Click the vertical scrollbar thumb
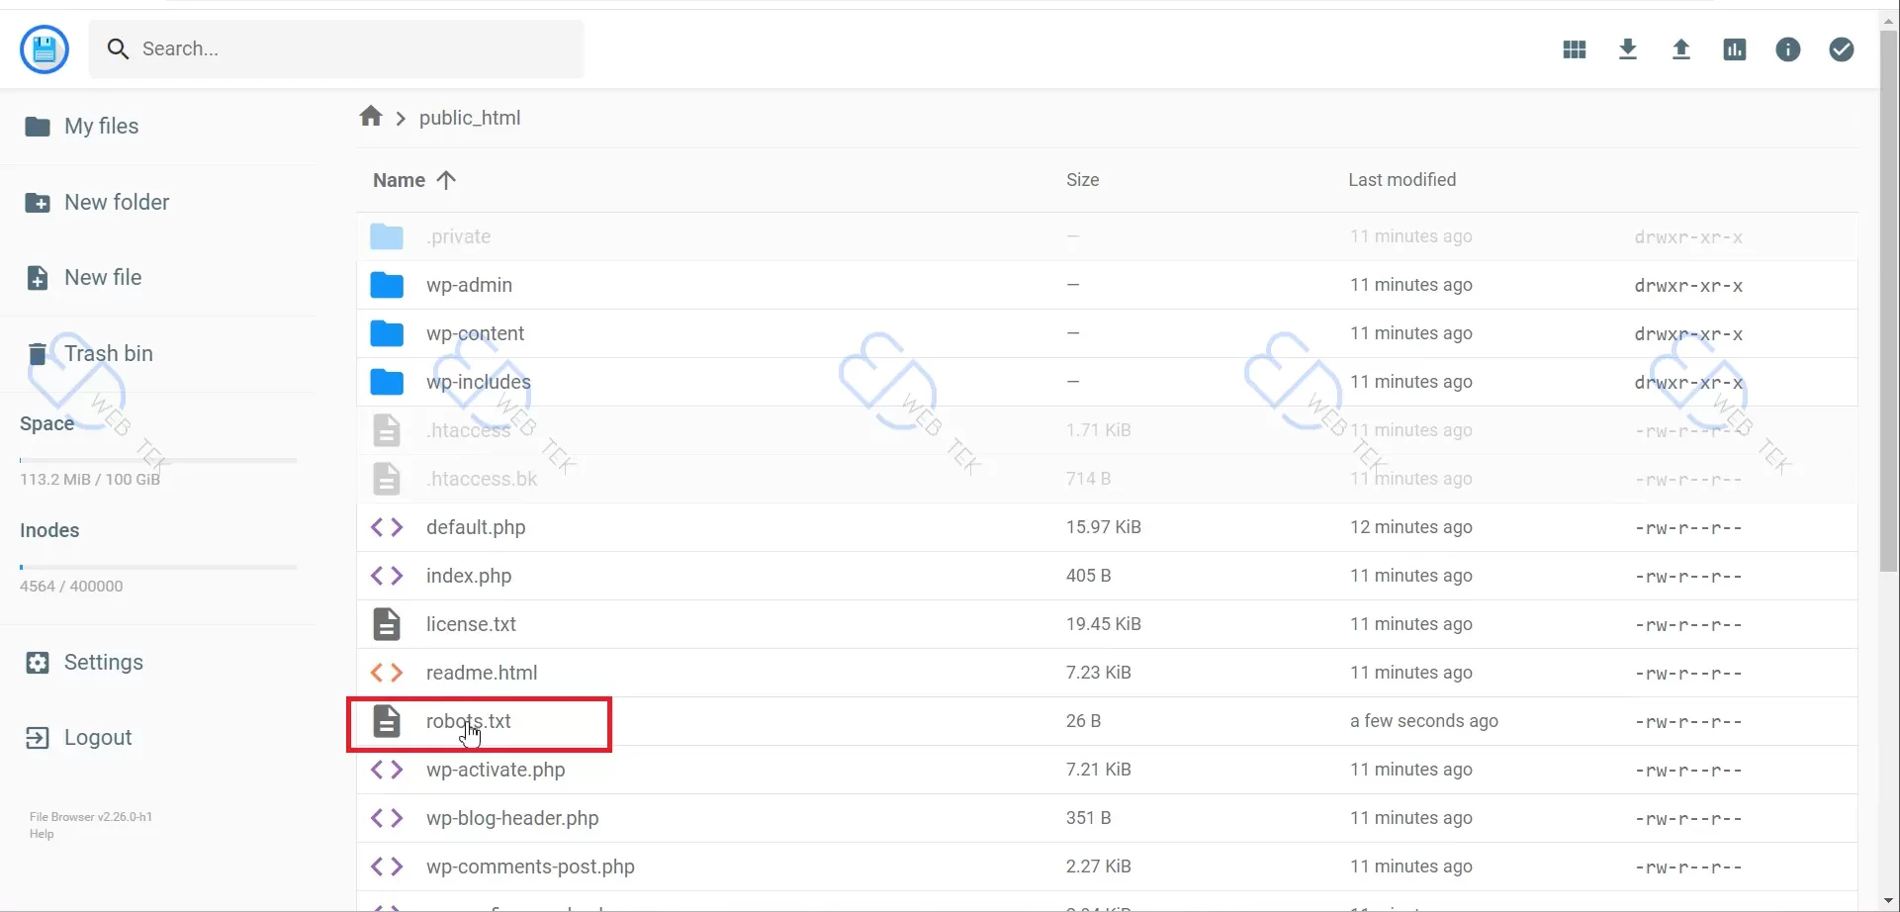This screenshot has width=1900, height=912. 1889,297
